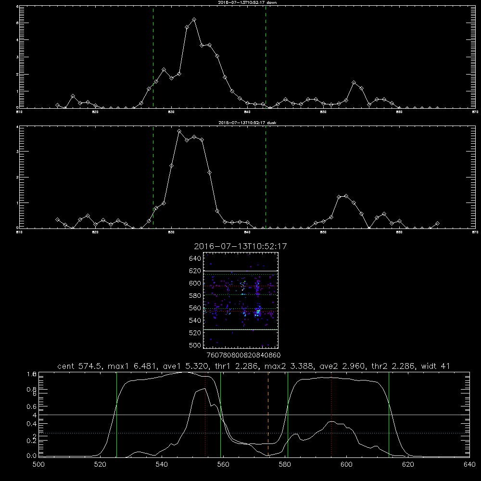The image size is (481, 481).
Task: Click the '500' label on heatmap y-axis
Action: coord(195,345)
